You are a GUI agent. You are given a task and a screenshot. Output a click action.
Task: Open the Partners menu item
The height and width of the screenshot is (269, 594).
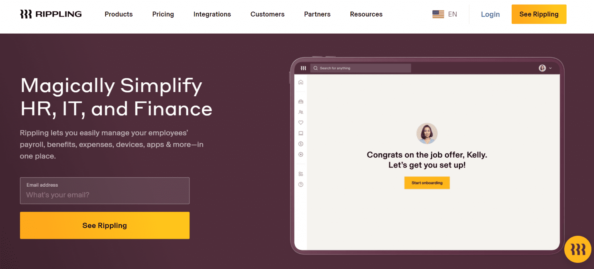(317, 14)
